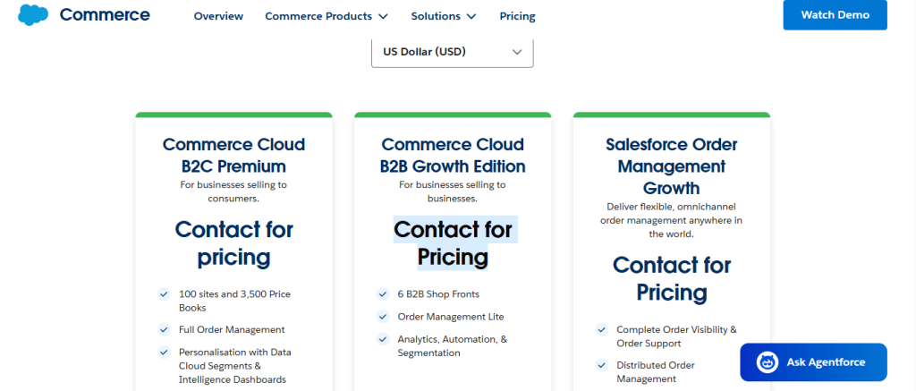Click the text For businesses selling to consumers
The image size is (916, 391).
tap(233, 191)
